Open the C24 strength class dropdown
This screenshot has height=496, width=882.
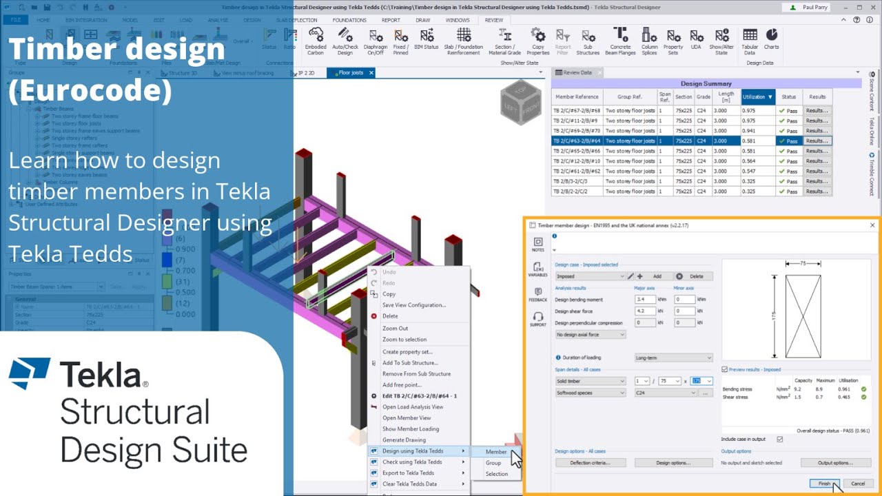666,393
